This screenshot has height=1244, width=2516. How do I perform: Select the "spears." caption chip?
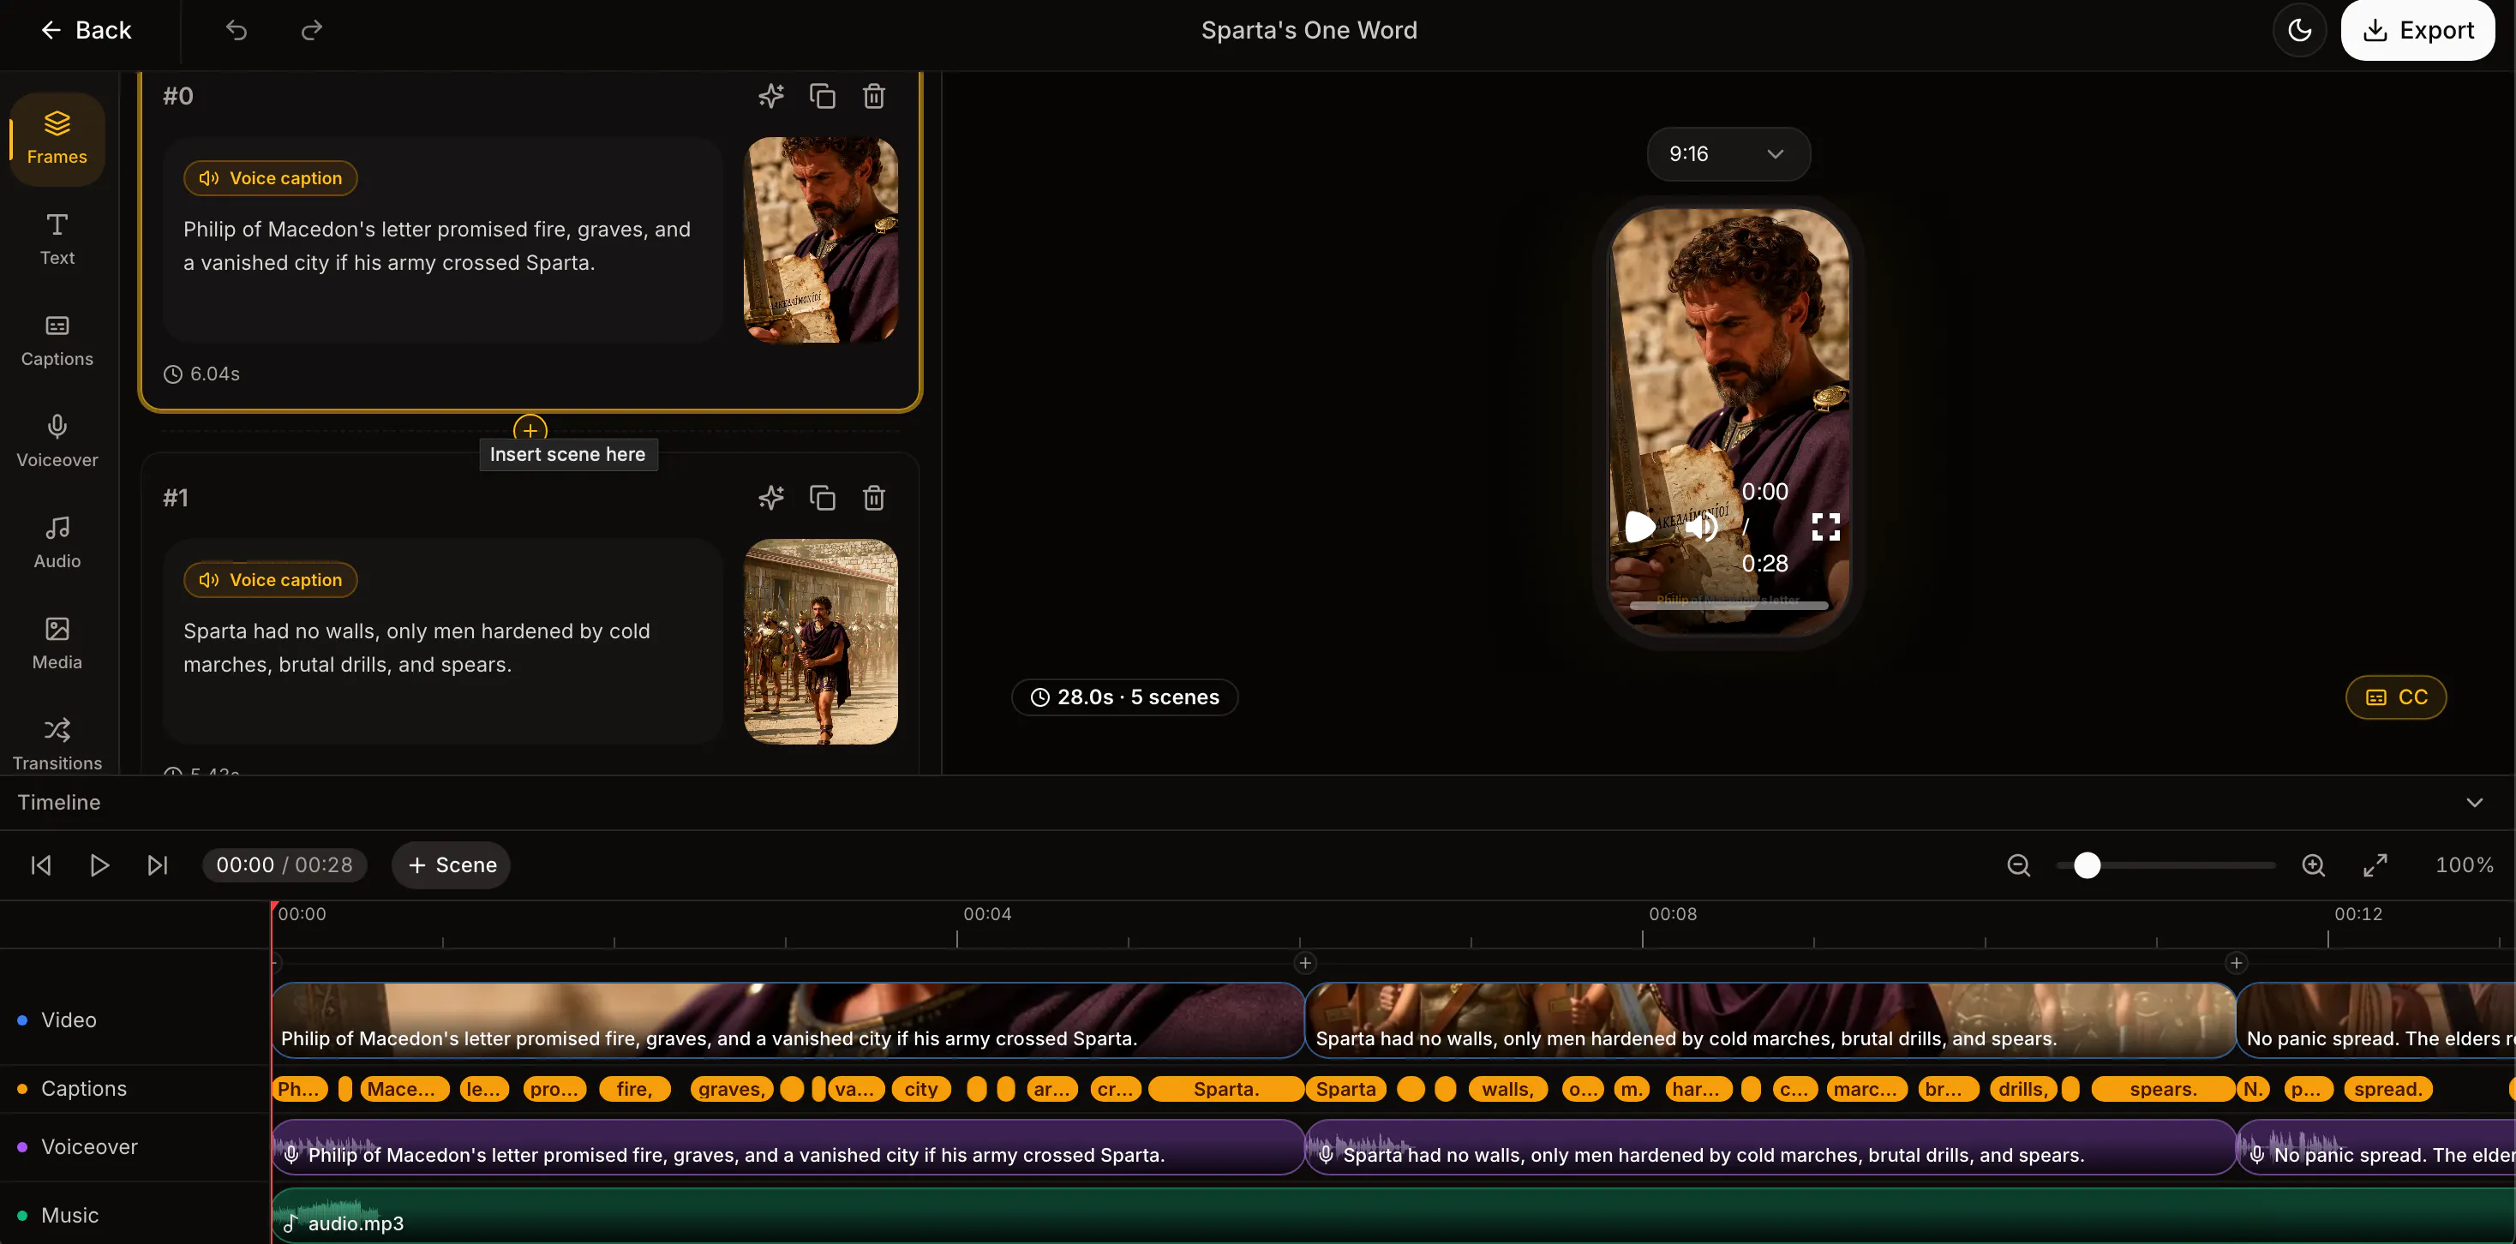coord(2164,1089)
